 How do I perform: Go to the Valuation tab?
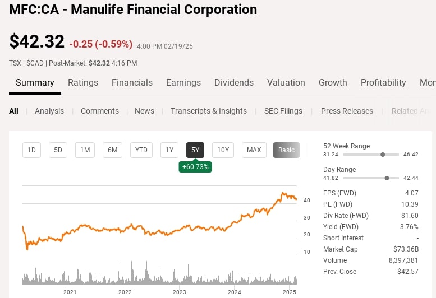tap(286, 82)
